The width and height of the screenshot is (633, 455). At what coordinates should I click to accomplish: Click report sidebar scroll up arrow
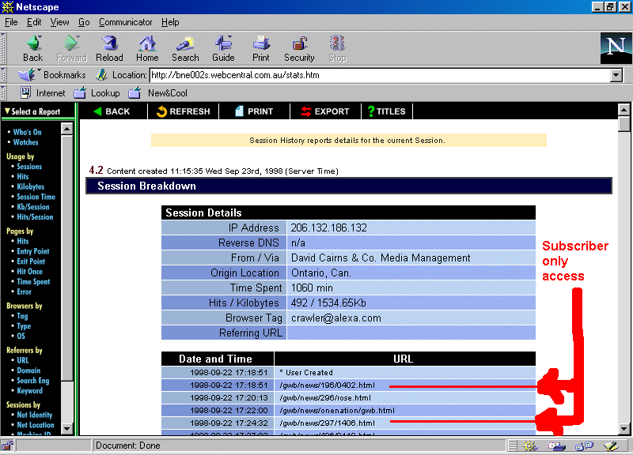point(66,129)
